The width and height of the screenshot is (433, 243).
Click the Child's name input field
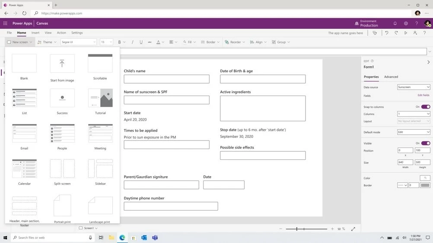pyautogui.click(x=166, y=79)
